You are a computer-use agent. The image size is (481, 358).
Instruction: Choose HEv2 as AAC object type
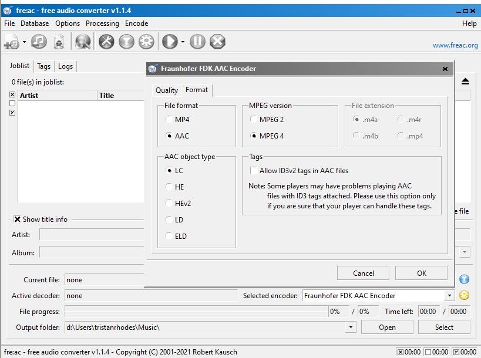170,203
